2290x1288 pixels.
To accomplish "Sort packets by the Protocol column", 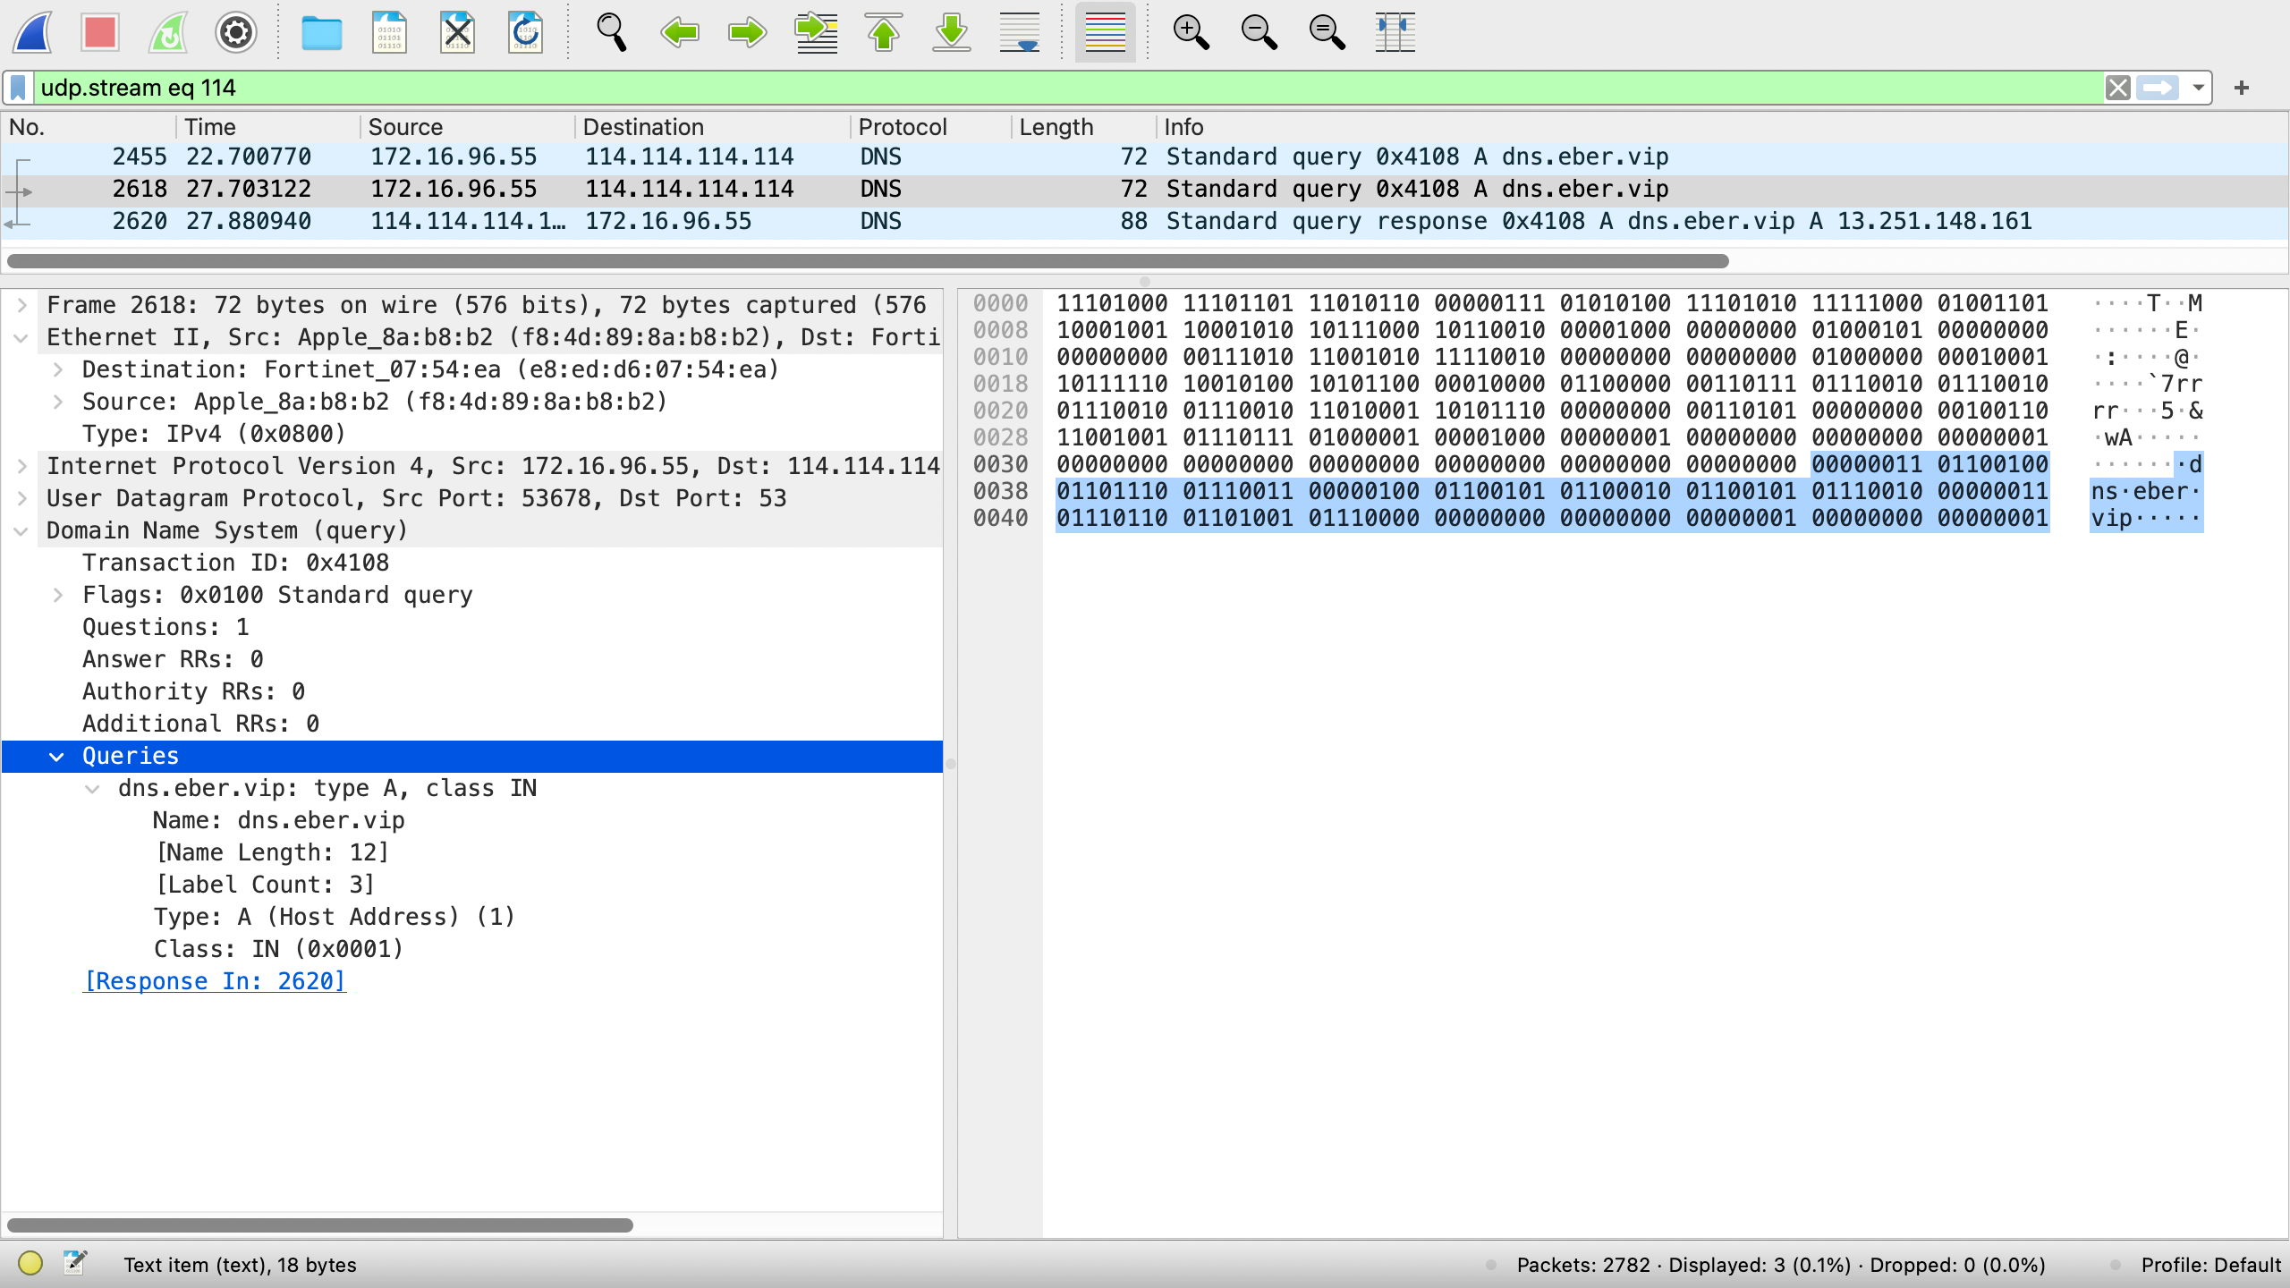I will pos(931,127).
